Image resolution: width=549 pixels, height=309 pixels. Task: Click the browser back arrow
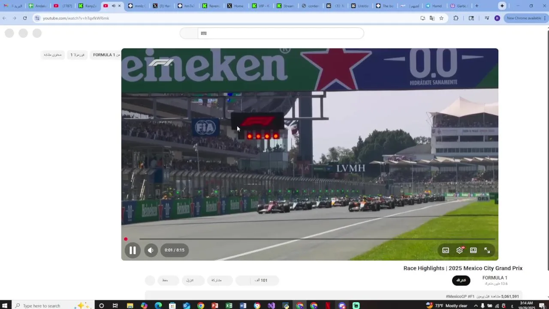[x=4, y=18]
